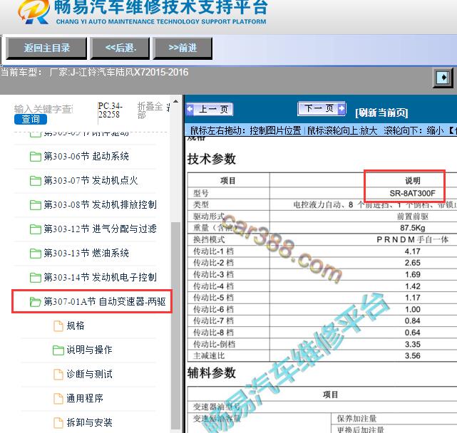Click the 传动比-2 档 value 2.65
The image size is (457, 433).
[x=412, y=263]
